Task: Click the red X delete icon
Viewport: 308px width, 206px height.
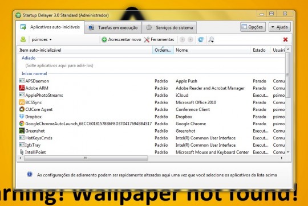Action: [x=285, y=40]
